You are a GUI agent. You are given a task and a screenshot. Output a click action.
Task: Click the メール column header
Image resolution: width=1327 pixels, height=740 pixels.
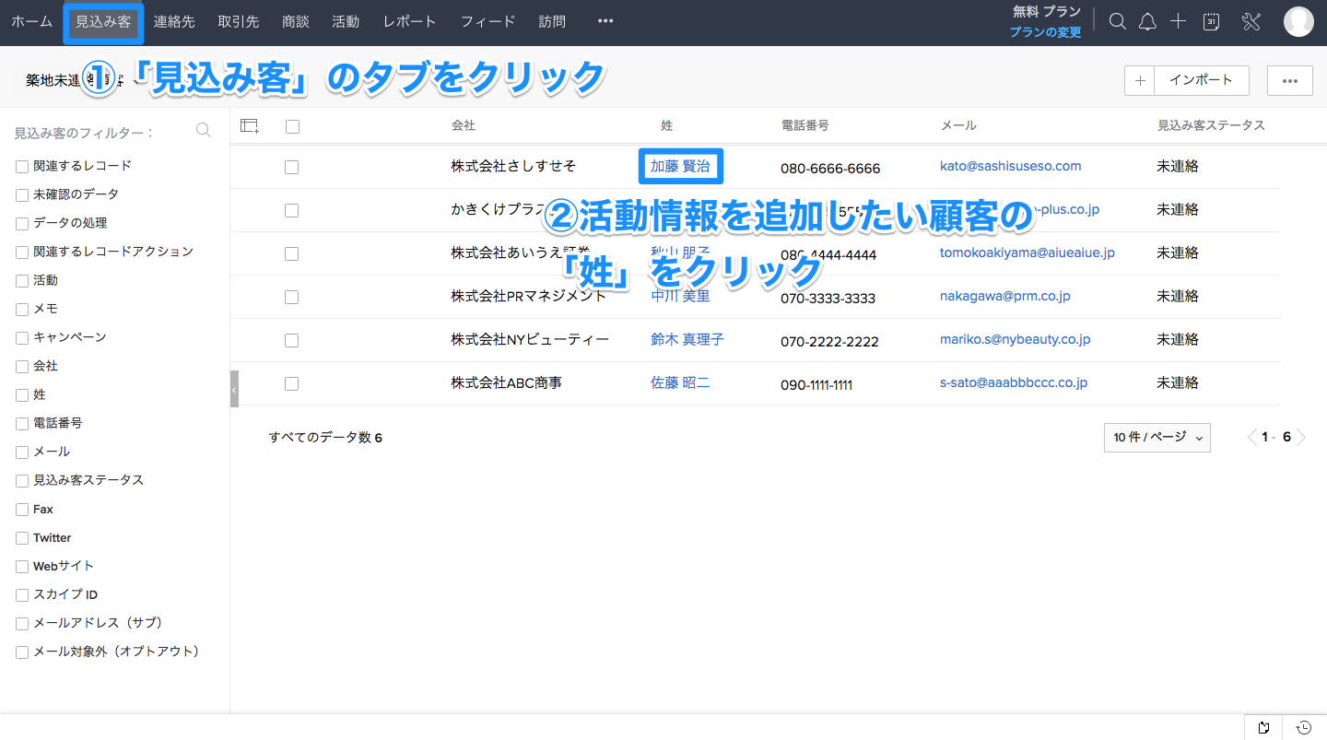pyautogui.click(x=958, y=125)
